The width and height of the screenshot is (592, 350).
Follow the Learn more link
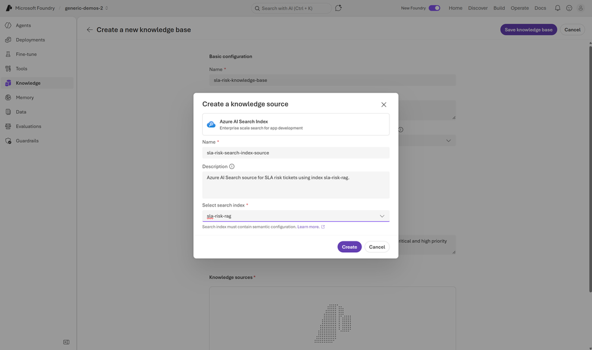pos(311,227)
